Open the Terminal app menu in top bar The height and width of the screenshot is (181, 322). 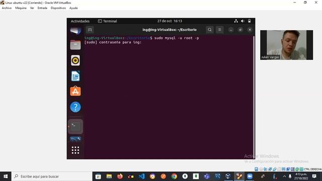[107, 21]
